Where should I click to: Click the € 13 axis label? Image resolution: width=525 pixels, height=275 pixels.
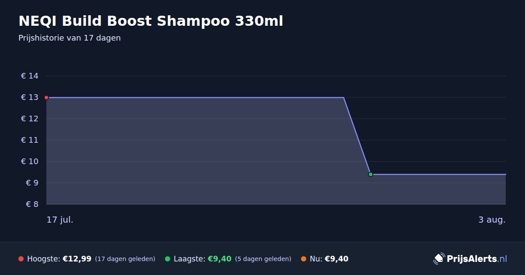(30, 97)
